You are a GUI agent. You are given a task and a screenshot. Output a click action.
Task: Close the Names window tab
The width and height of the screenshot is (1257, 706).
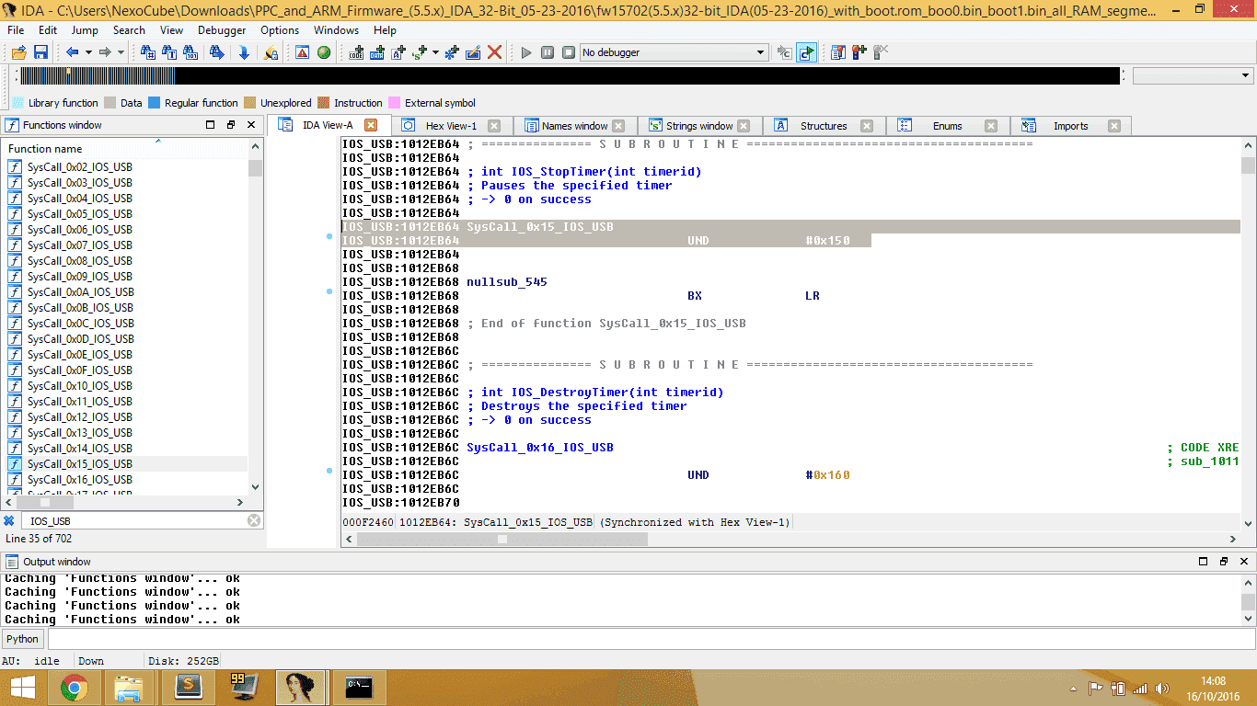(618, 126)
